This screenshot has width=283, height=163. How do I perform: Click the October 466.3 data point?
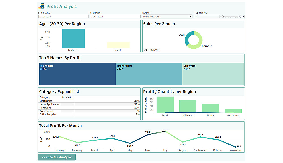tap(218, 140)
